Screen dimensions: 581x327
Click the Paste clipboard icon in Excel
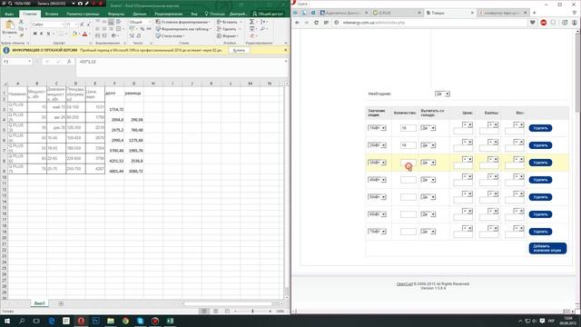[x=9, y=25]
